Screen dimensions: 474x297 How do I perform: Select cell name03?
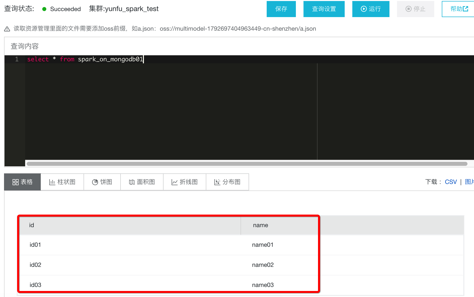click(263, 285)
